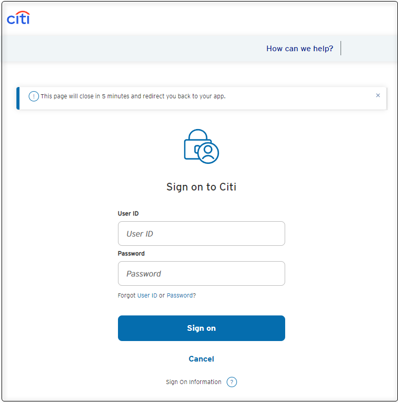Open the "How can we help?" link

tap(300, 49)
